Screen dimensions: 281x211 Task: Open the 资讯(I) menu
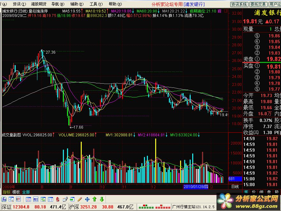[19, 4]
